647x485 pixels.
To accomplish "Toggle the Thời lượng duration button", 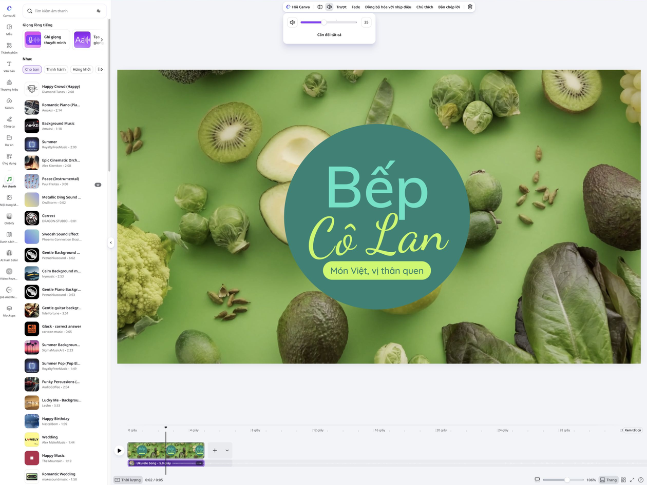I will (x=128, y=480).
